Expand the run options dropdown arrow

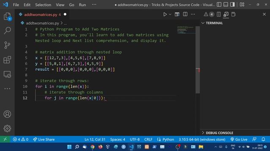[x=170, y=15]
